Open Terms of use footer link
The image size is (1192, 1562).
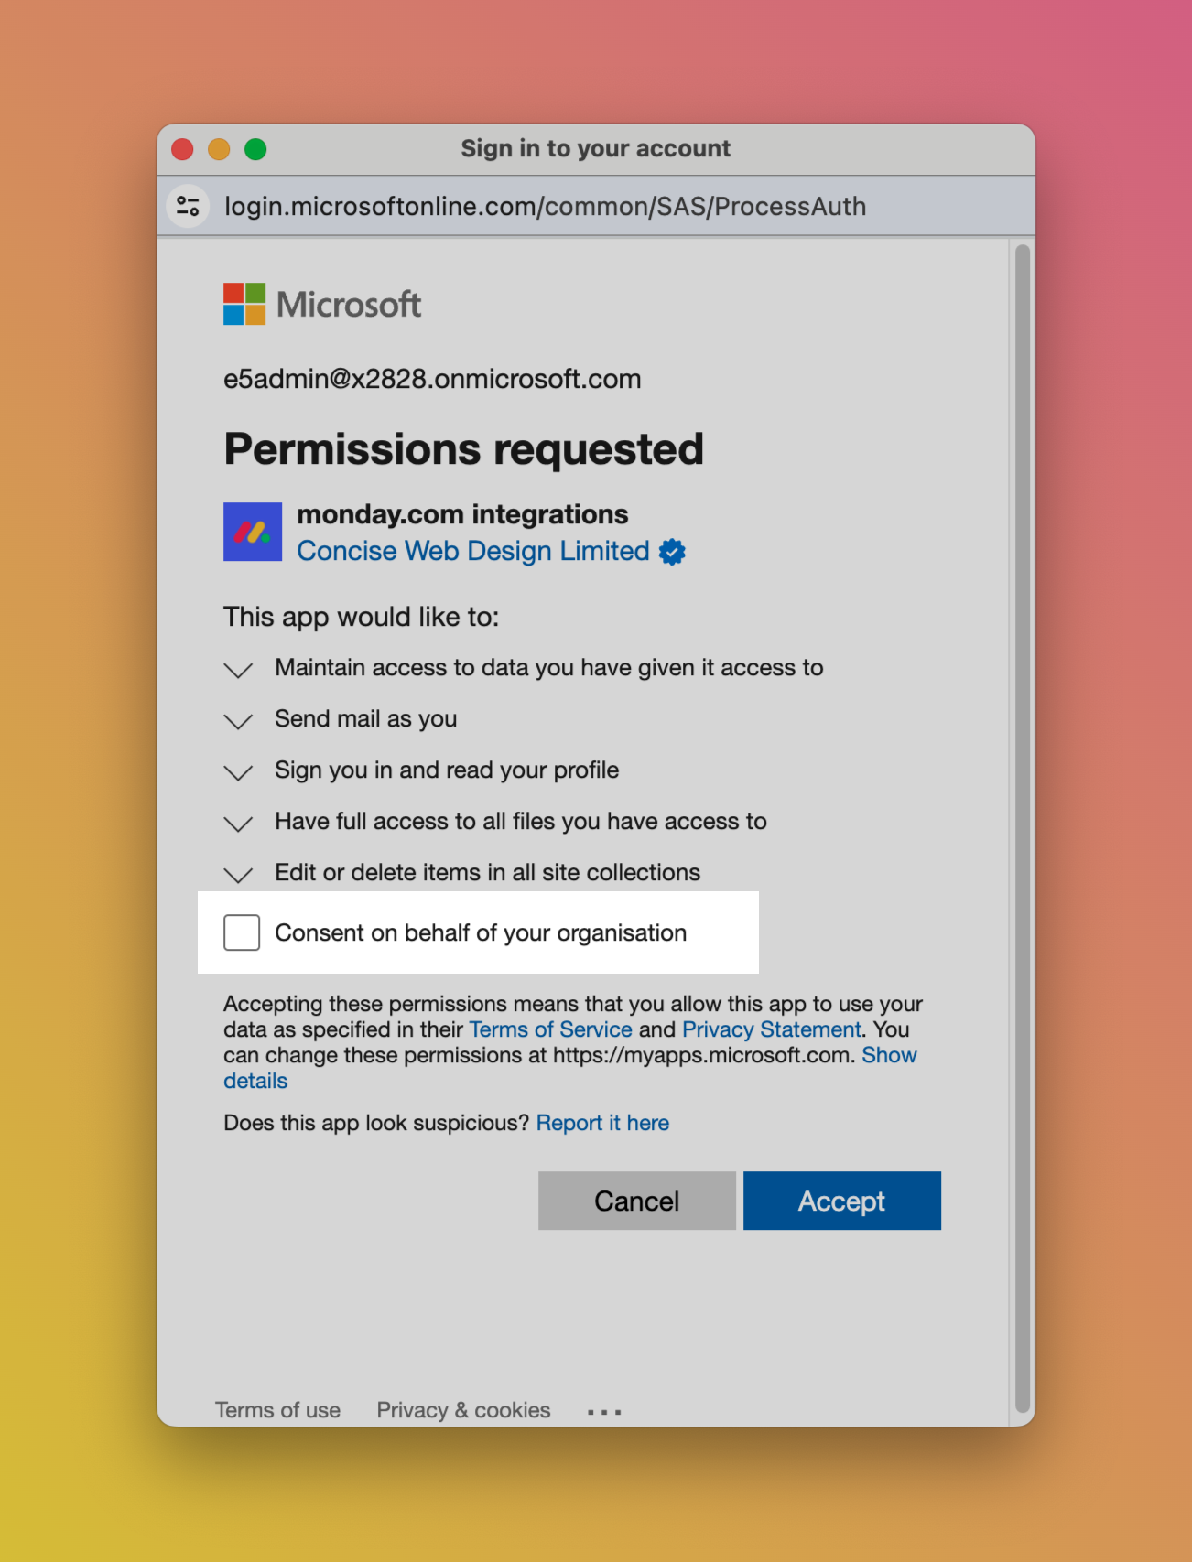pos(277,1410)
